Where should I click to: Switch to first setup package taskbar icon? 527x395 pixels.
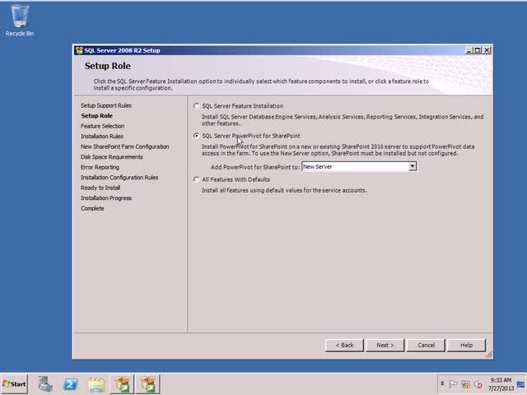pyautogui.click(x=122, y=384)
